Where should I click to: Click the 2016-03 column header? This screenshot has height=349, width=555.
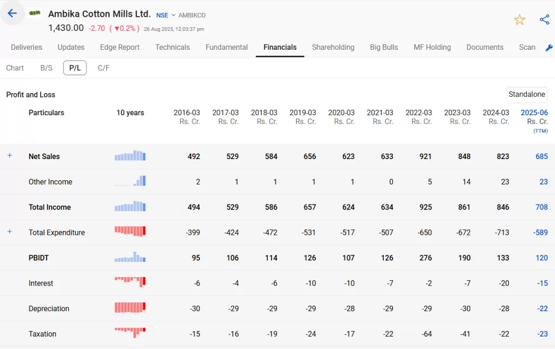[186, 117]
